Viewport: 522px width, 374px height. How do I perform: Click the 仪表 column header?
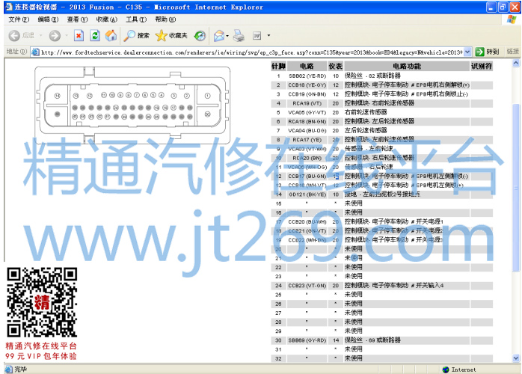336,67
